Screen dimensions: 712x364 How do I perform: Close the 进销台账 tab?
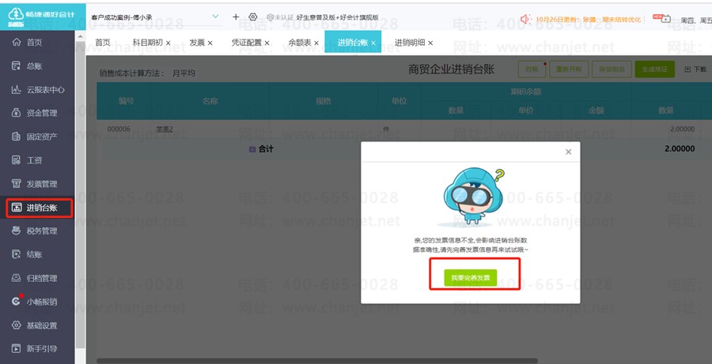[x=373, y=43]
